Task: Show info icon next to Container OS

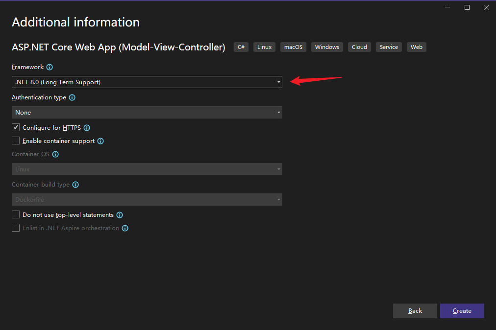Action: click(x=55, y=154)
